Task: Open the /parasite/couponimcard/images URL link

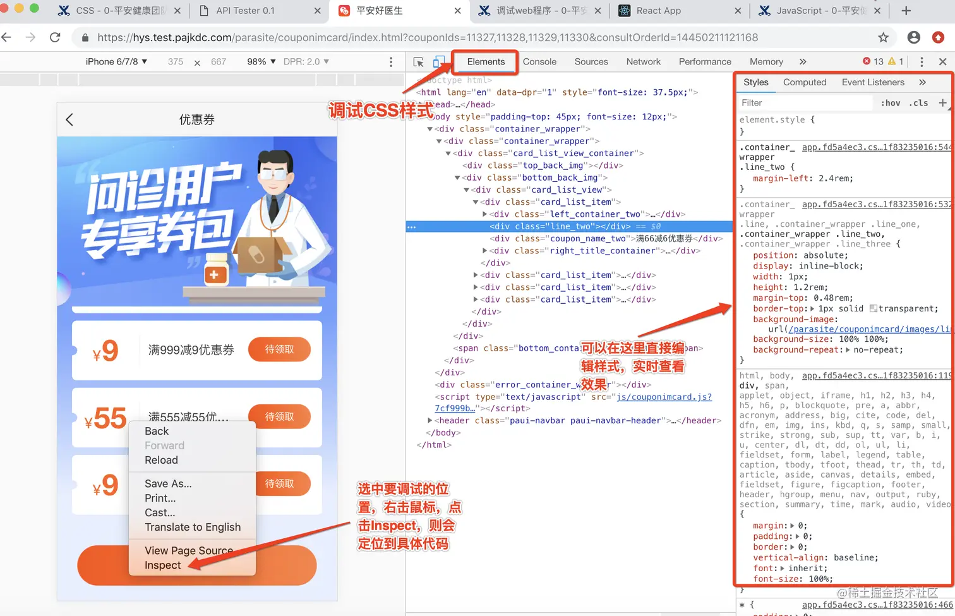Action: [868, 329]
